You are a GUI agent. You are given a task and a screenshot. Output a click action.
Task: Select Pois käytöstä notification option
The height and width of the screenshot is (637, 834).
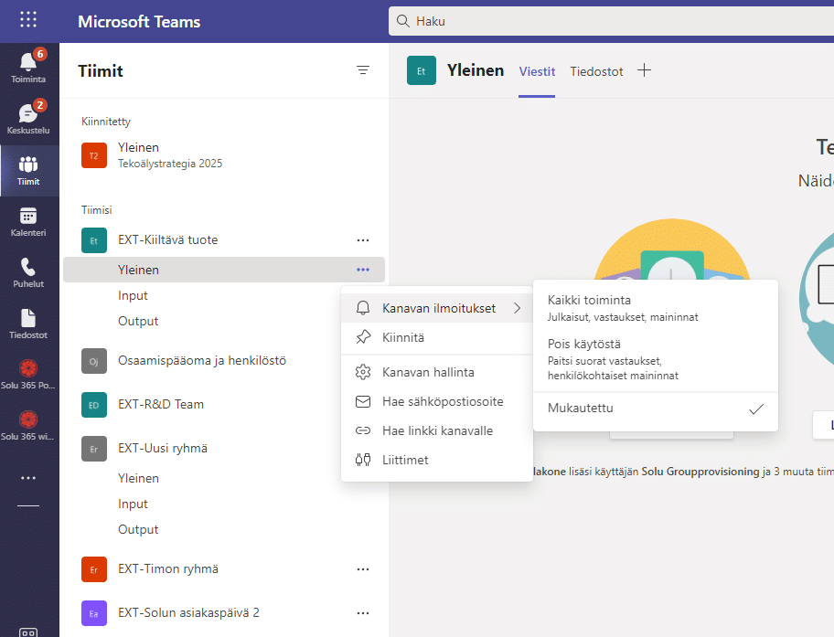(656, 359)
